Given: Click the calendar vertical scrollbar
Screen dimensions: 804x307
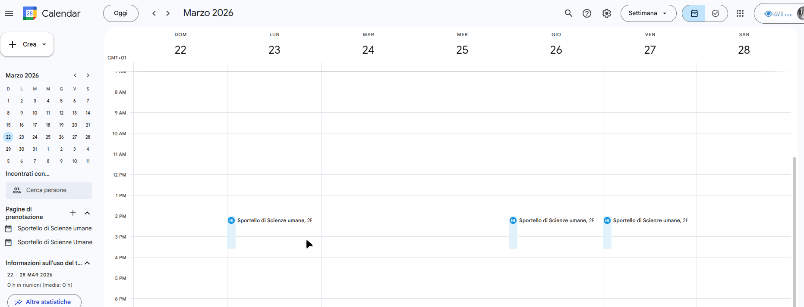Looking at the screenshot, I should [x=795, y=232].
